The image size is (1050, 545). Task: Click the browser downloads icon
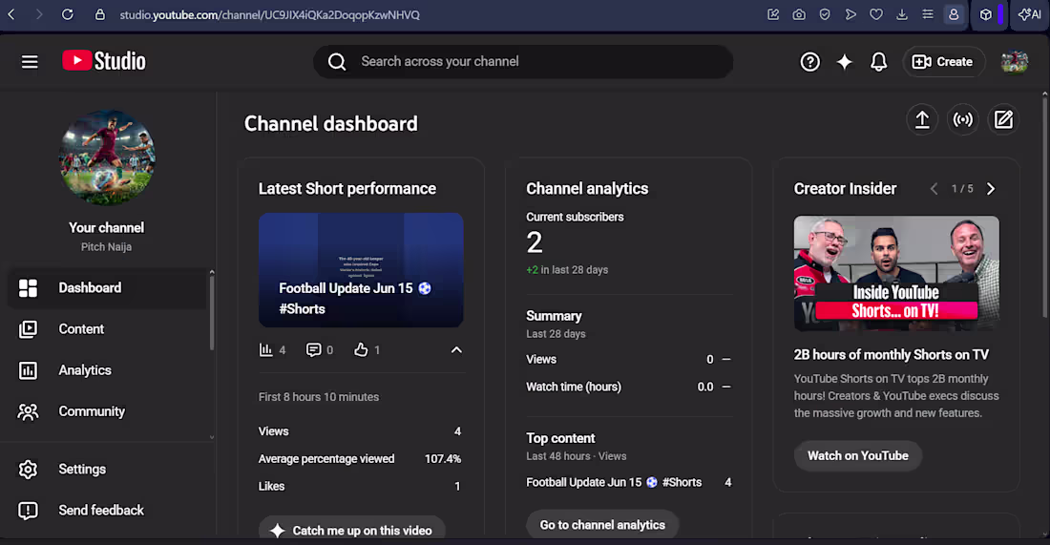tap(902, 14)
